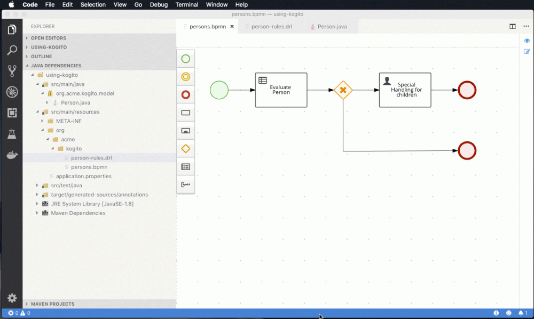Select the Task shape tool from the palette
Viewport: 534px width, 319px height.
185,113
